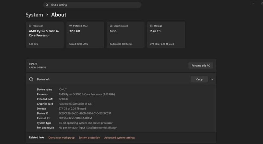Click the Device info section title
This screenshot has height=144, width=263.
coord(43,80)
